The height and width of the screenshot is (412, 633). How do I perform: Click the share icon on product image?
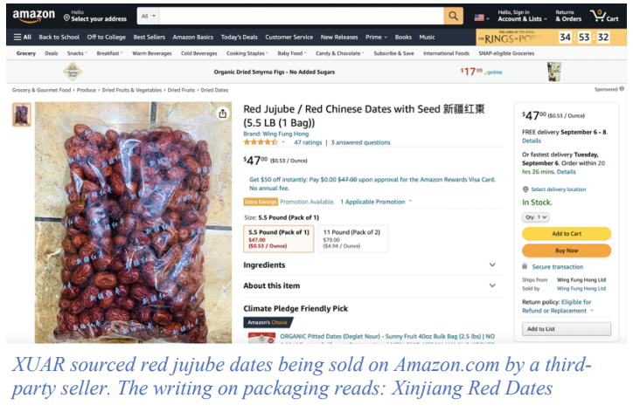click(x=222, y=113)
